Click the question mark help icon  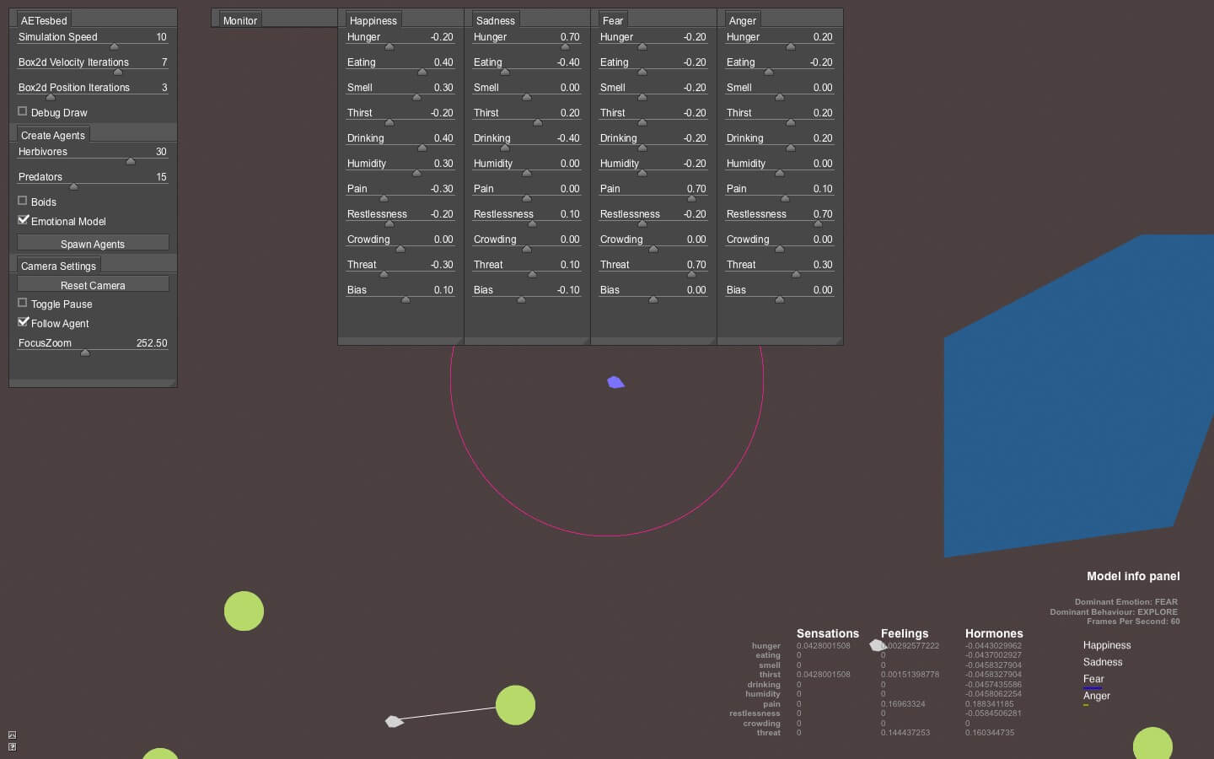[12, 746]
